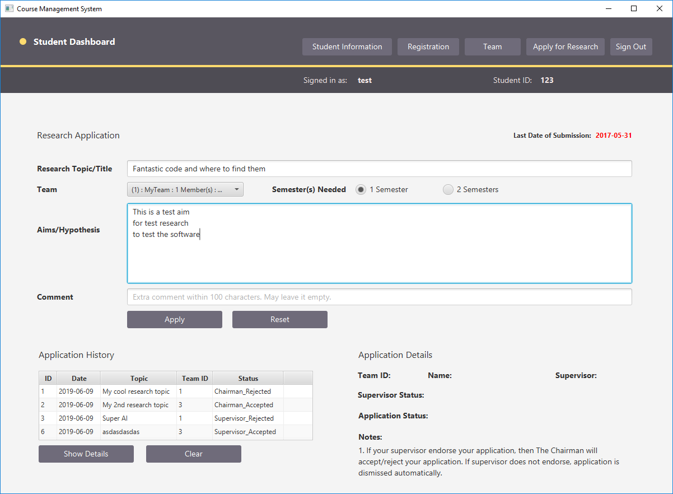Viewport: 673px width, 494px height.
Task: Open the Team selection dropdown
Action: (x=185, y=190)
